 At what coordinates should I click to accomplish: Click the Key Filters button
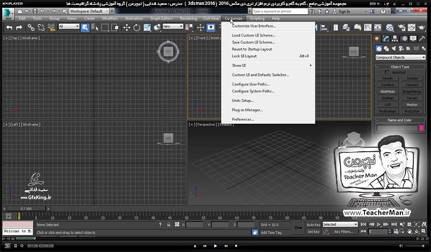pyautogui.click(x=344, y=232)
